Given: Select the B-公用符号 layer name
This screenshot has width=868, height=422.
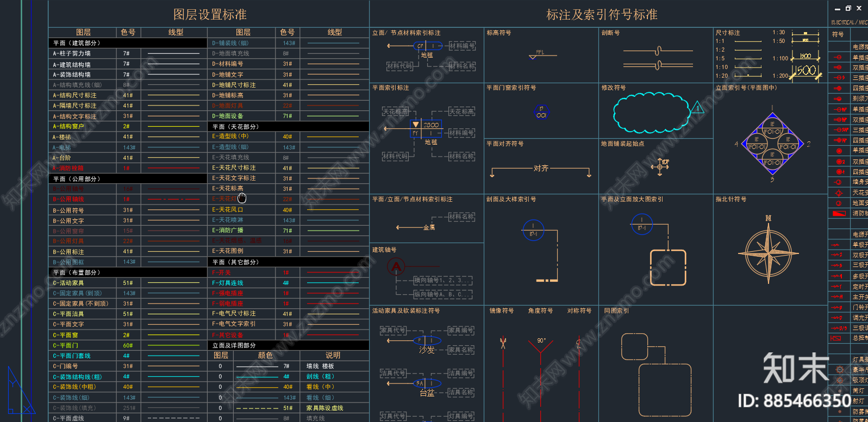Looking at the screenshot, I should click(68, 210).
